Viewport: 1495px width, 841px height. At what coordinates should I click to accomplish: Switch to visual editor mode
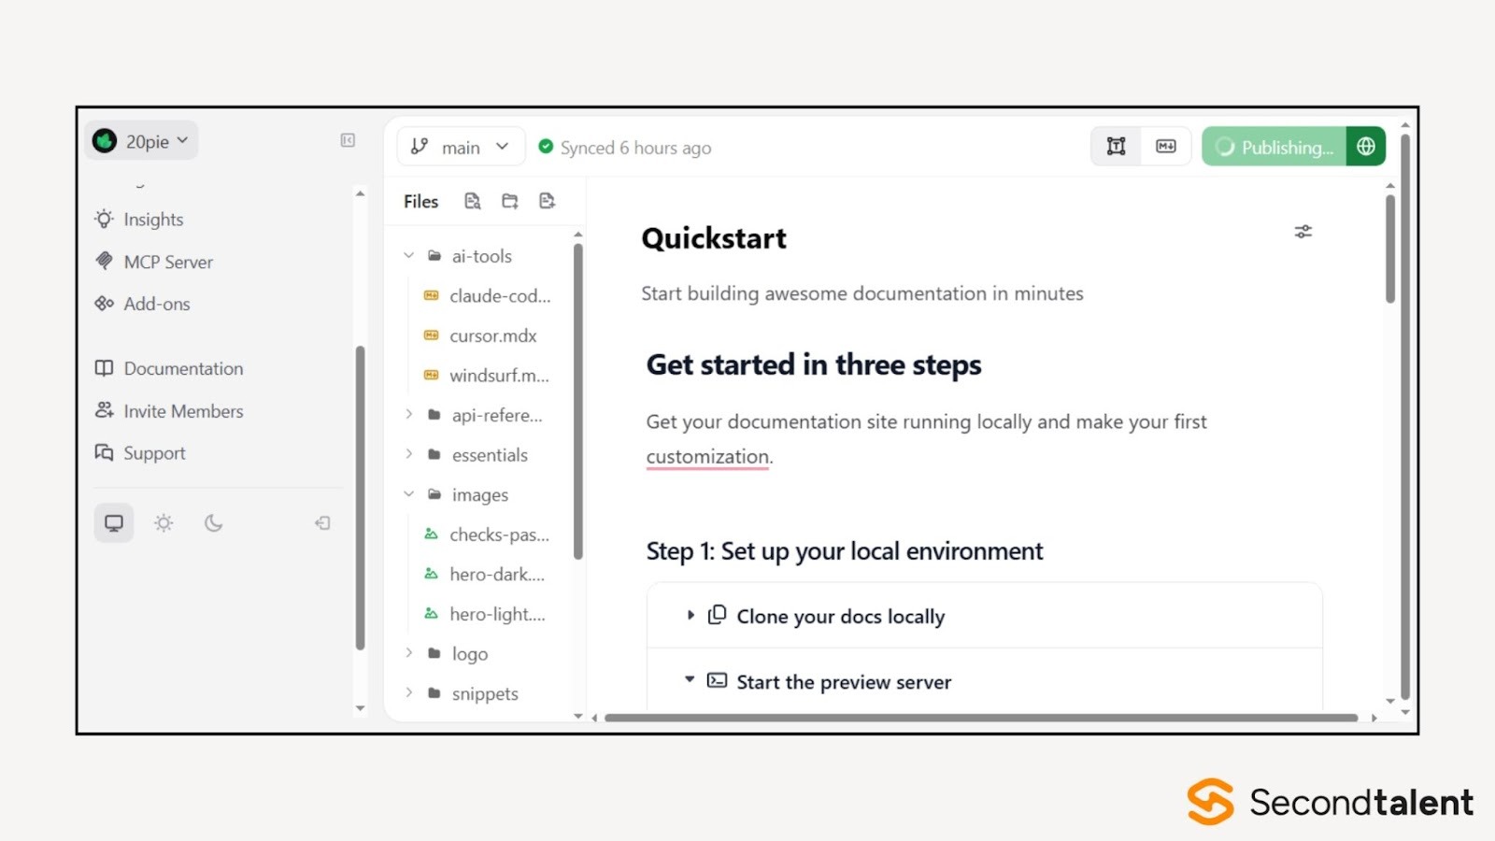click(1116, 146)
